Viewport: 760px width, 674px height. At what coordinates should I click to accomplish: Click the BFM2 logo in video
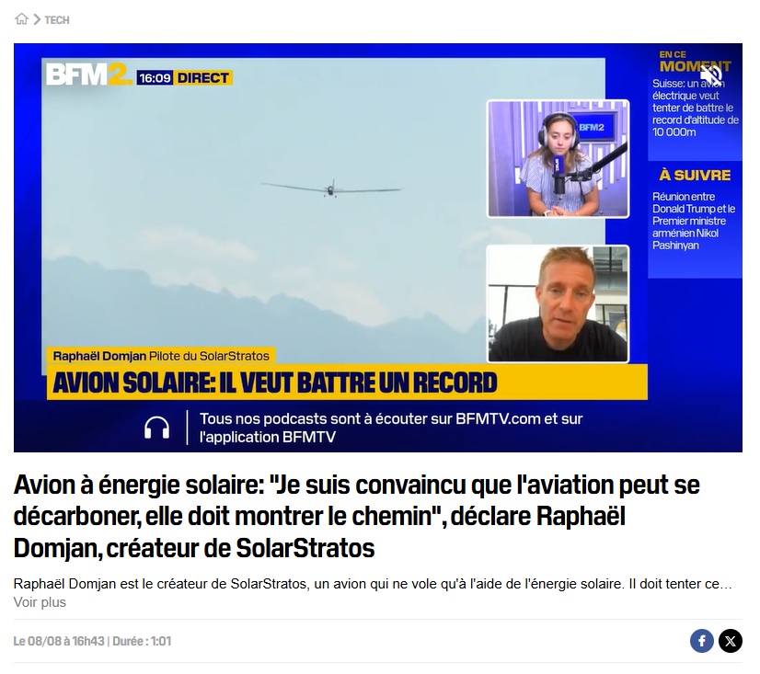pos(88,75)
